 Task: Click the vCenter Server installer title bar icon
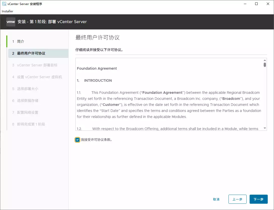[4, 4]
